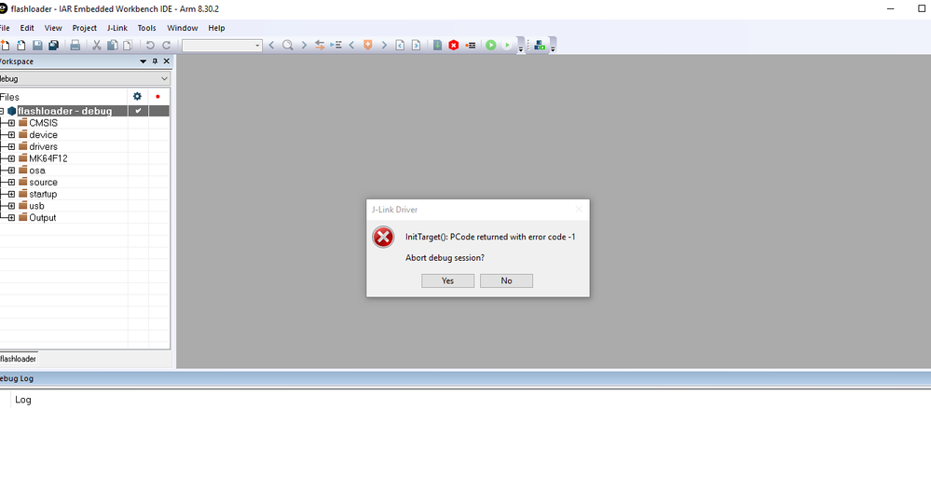Click the Copy toolbar icon
The width and height of the screenshot is (931, 492).
112,45
